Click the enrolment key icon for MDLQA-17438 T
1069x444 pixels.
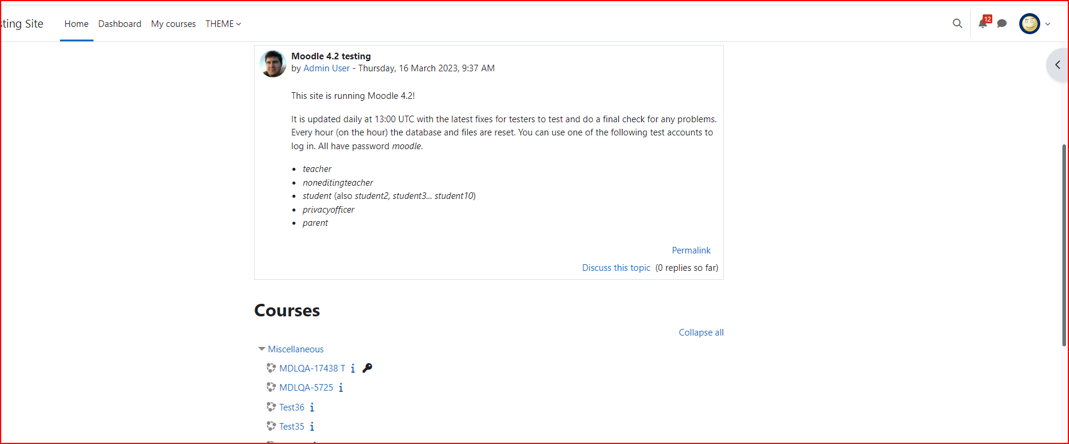click(367, 368)
